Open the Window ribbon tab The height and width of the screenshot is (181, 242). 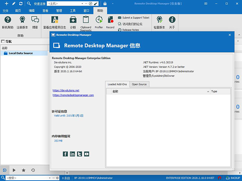(x=86, y=10)
